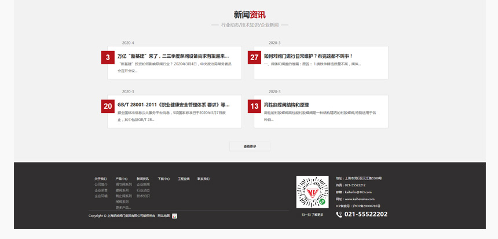Click the red date badge "13"

[x=254, y=106]
